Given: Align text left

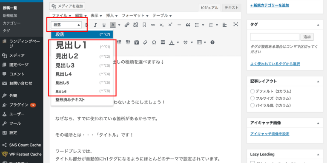Looking at the screenshot, I should pos(224,25).
